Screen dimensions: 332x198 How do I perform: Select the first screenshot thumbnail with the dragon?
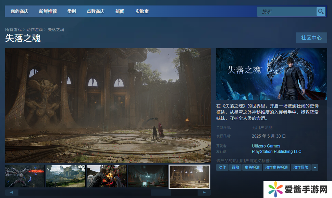(x=25, y=176)
